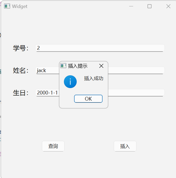Image resolution: width=176 pixels, height=178 pixels.
Task: Click the 插入提示 dialog title icon
Action: point(63,66)
